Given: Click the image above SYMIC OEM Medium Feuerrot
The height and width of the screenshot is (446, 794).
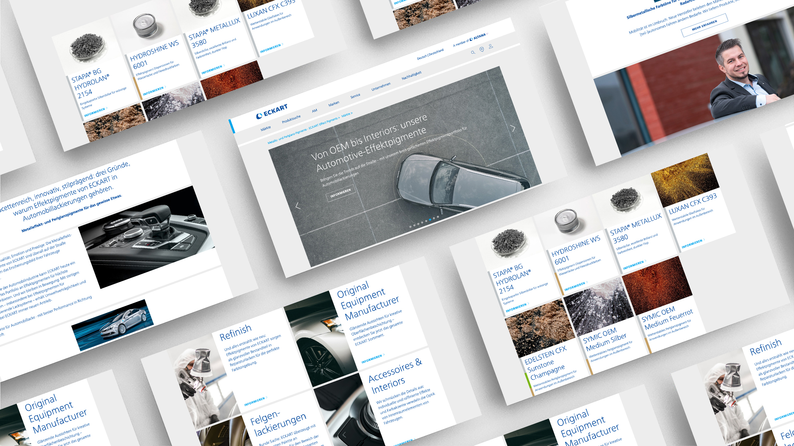Looking at the screenshot, I should [x=656, y=285].
